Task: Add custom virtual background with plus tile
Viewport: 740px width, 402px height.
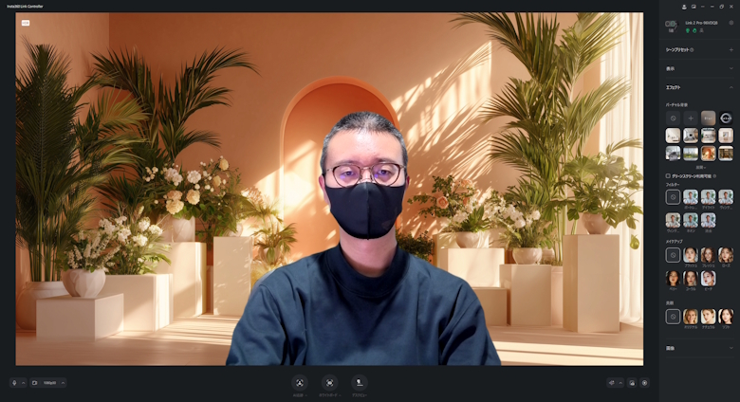Action: [691, 118]
